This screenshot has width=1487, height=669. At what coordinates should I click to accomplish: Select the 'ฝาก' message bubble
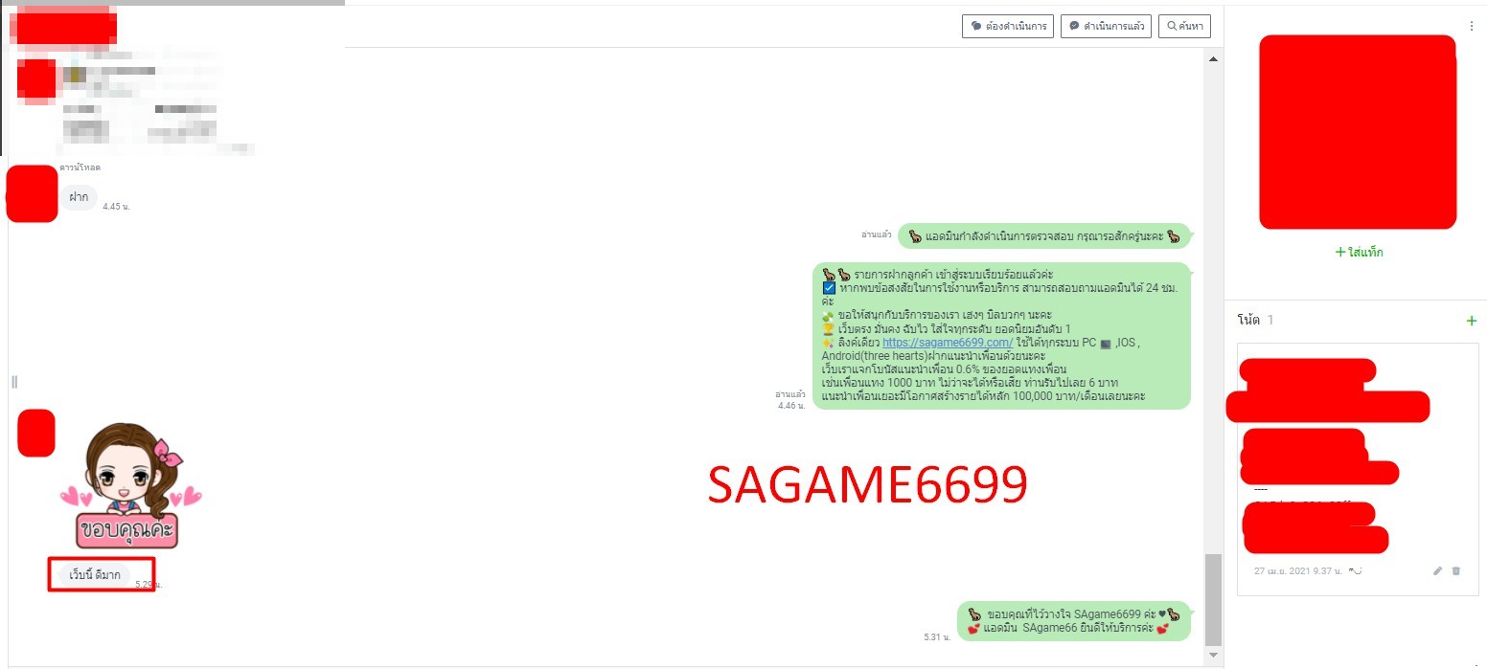(79, 197)
